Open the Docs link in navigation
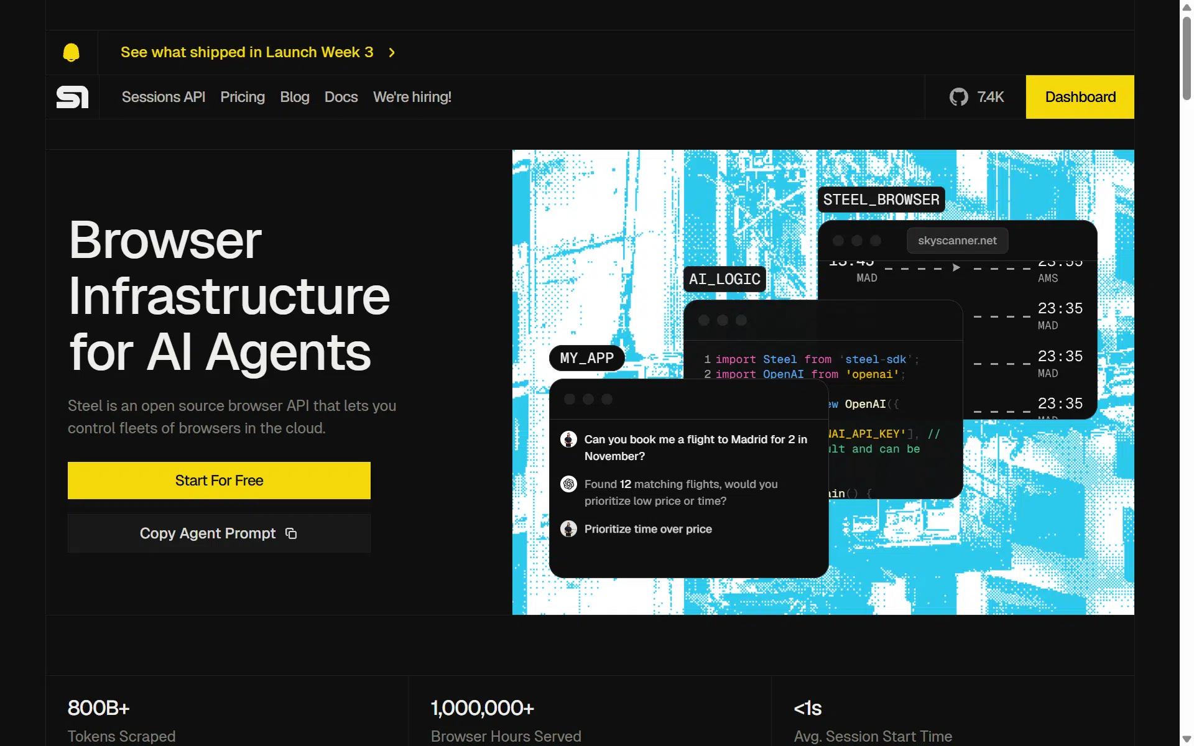Screen dimensions: 1194x746 [341, 97]
